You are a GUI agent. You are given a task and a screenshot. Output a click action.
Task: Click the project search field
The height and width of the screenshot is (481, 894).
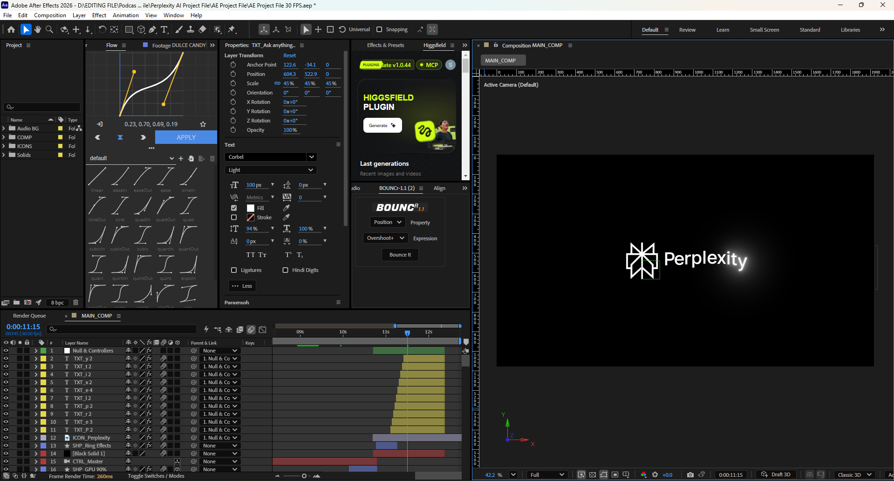[x=42, y=107]
